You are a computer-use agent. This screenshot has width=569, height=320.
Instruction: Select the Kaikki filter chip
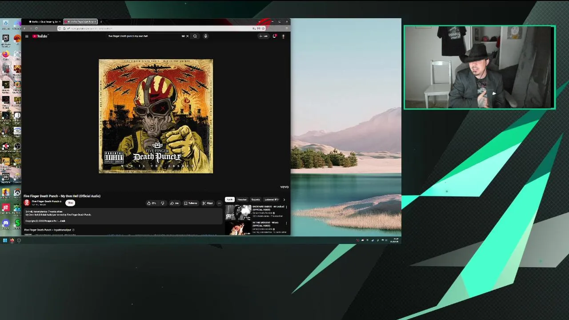pyautogui.click(x=230, y=200)
